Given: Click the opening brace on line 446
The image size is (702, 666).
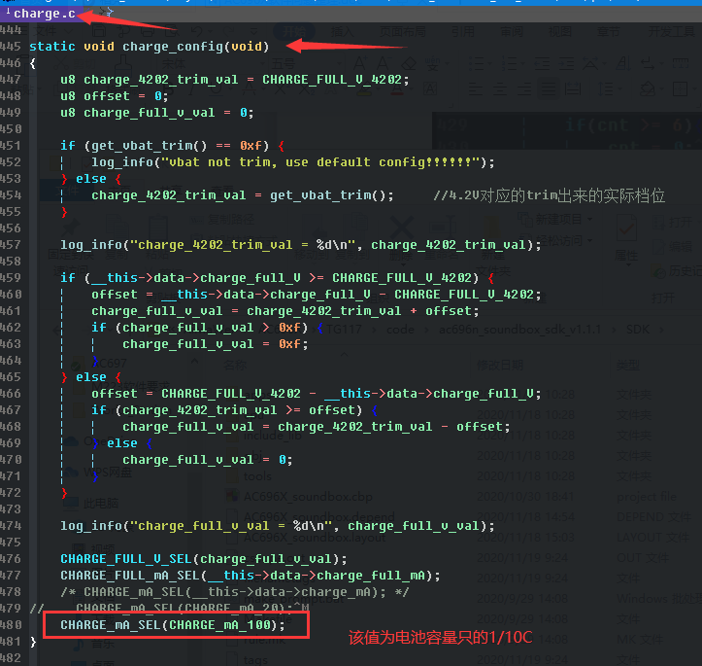Looking at the screenshot, I should 32,63.
